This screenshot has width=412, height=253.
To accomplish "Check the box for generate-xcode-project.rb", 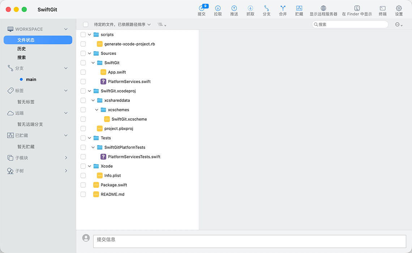I will 83,44.
